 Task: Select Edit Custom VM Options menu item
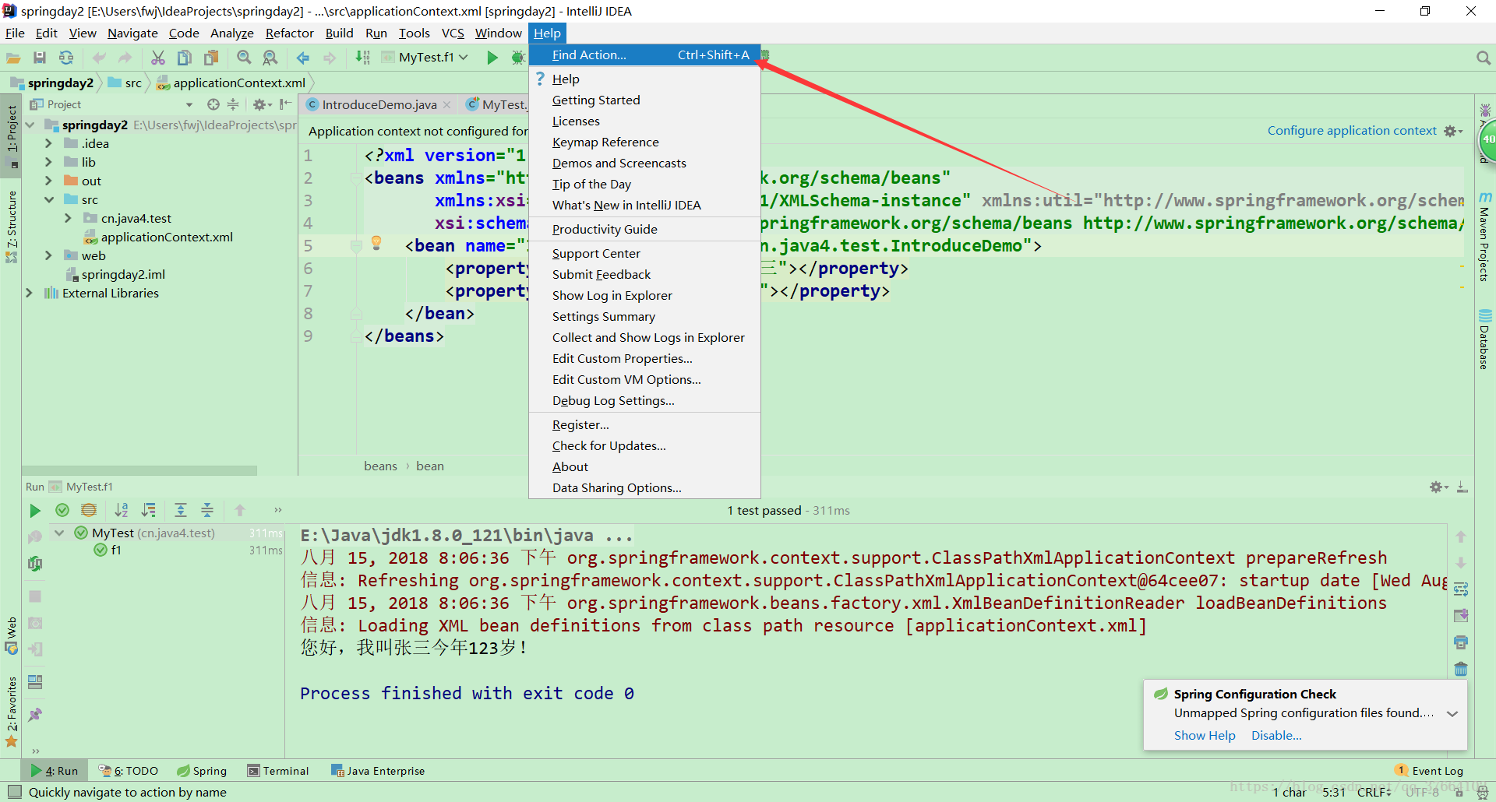click(x=644, y=380)
